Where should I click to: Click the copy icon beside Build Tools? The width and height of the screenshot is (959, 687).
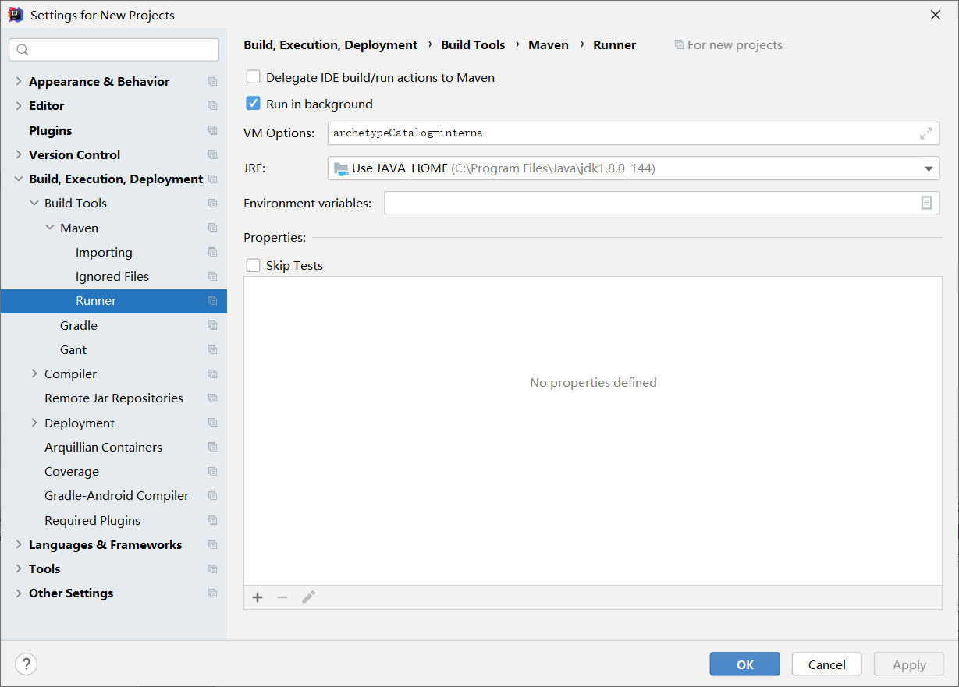coord(212,203)
